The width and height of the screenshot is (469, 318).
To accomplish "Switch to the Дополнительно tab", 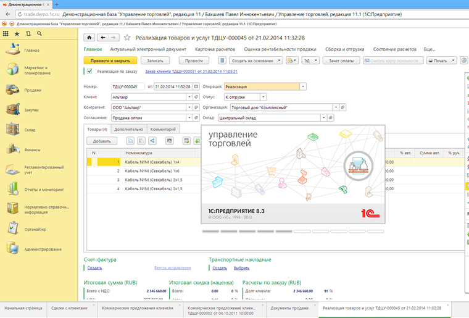I will tap(129, 129).
